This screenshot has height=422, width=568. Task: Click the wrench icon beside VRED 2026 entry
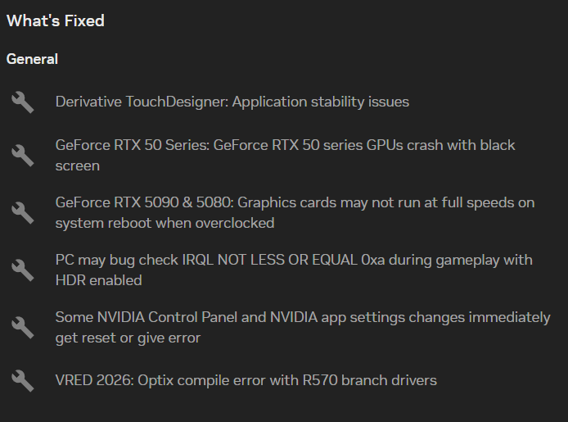(x=23, y=381)
